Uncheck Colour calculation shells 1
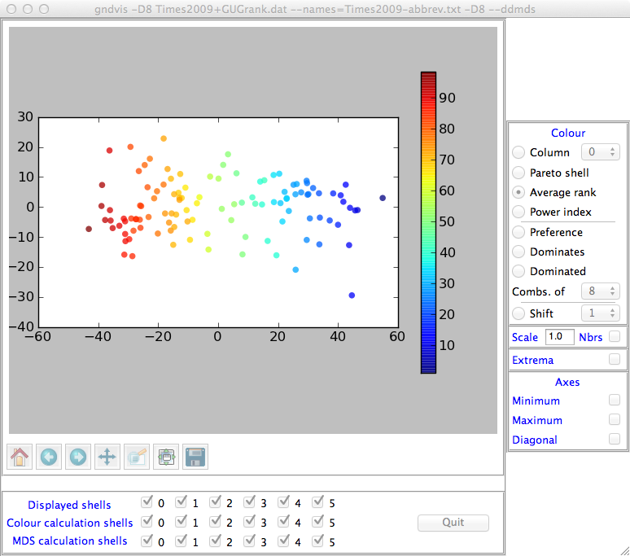The width and height of the screenshot is (630, 556). pyautogui.click(x=182, y=522)
